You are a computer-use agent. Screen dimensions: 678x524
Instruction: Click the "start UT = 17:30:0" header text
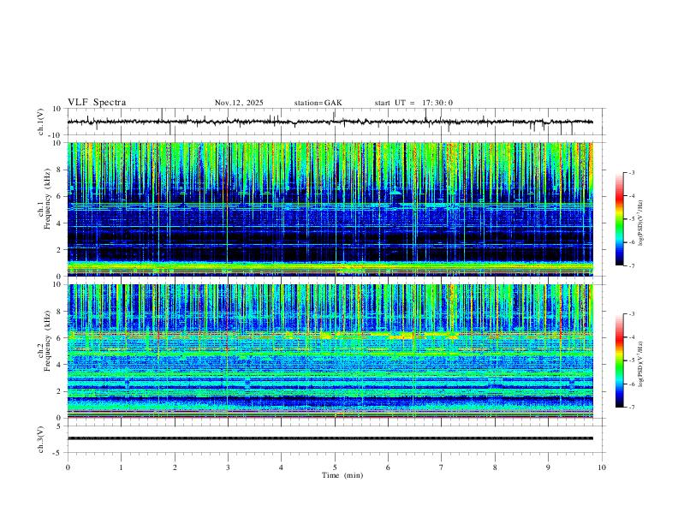click(413, 103)
